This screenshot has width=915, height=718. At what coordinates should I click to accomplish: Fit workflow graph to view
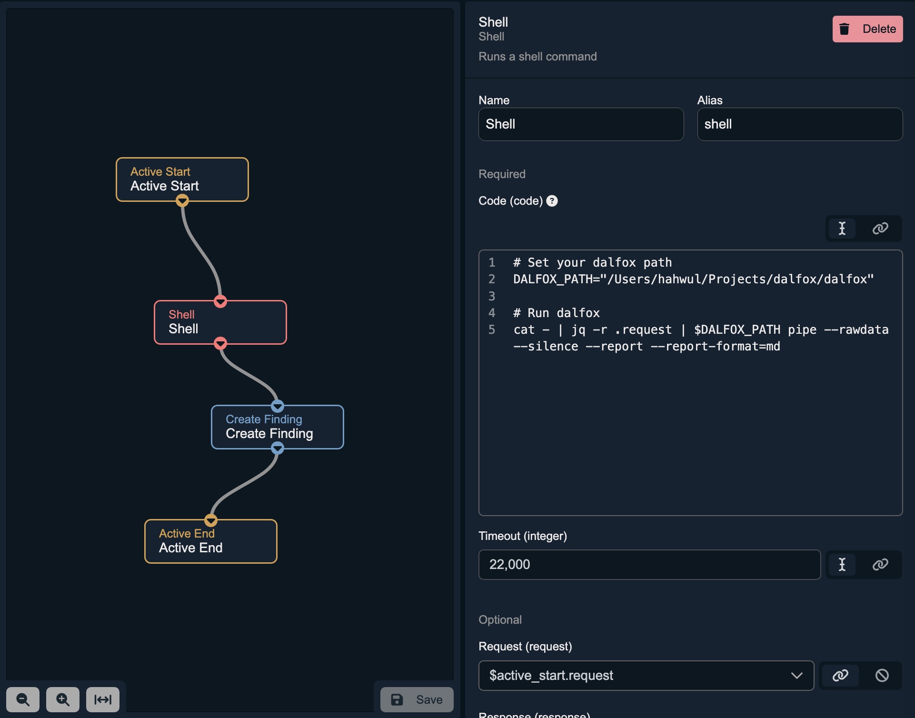coord(103,699)
